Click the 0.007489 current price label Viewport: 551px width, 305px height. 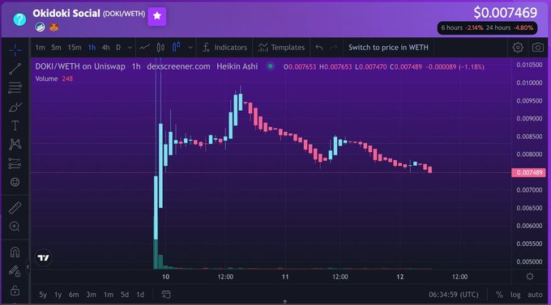(x=528, y=172)
